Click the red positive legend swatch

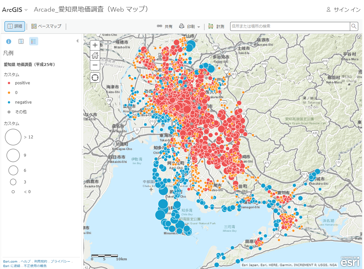pos(9,83)
